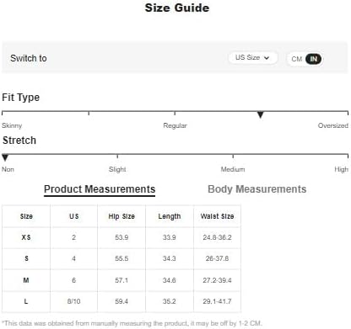This screenshot has height=329, width=351.
Task: Click the manual measuring disclaimer note
Action: click(132, 323)
